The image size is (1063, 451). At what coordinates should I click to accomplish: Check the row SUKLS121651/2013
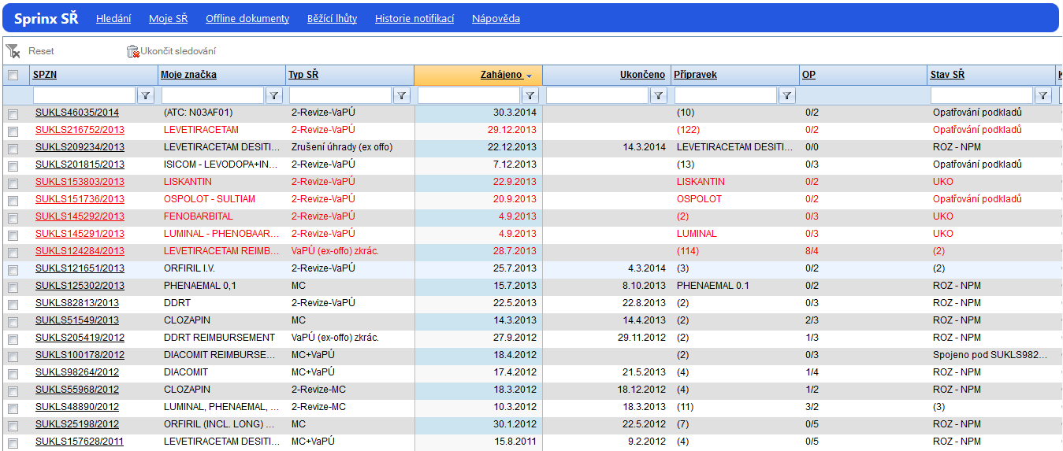tap(13, 270)
